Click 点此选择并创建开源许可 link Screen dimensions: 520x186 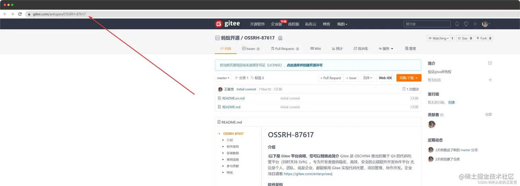pyautogui.click(x=304, y=65)
